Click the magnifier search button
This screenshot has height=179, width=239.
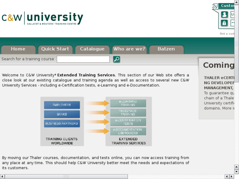click(x=117, y=59)
